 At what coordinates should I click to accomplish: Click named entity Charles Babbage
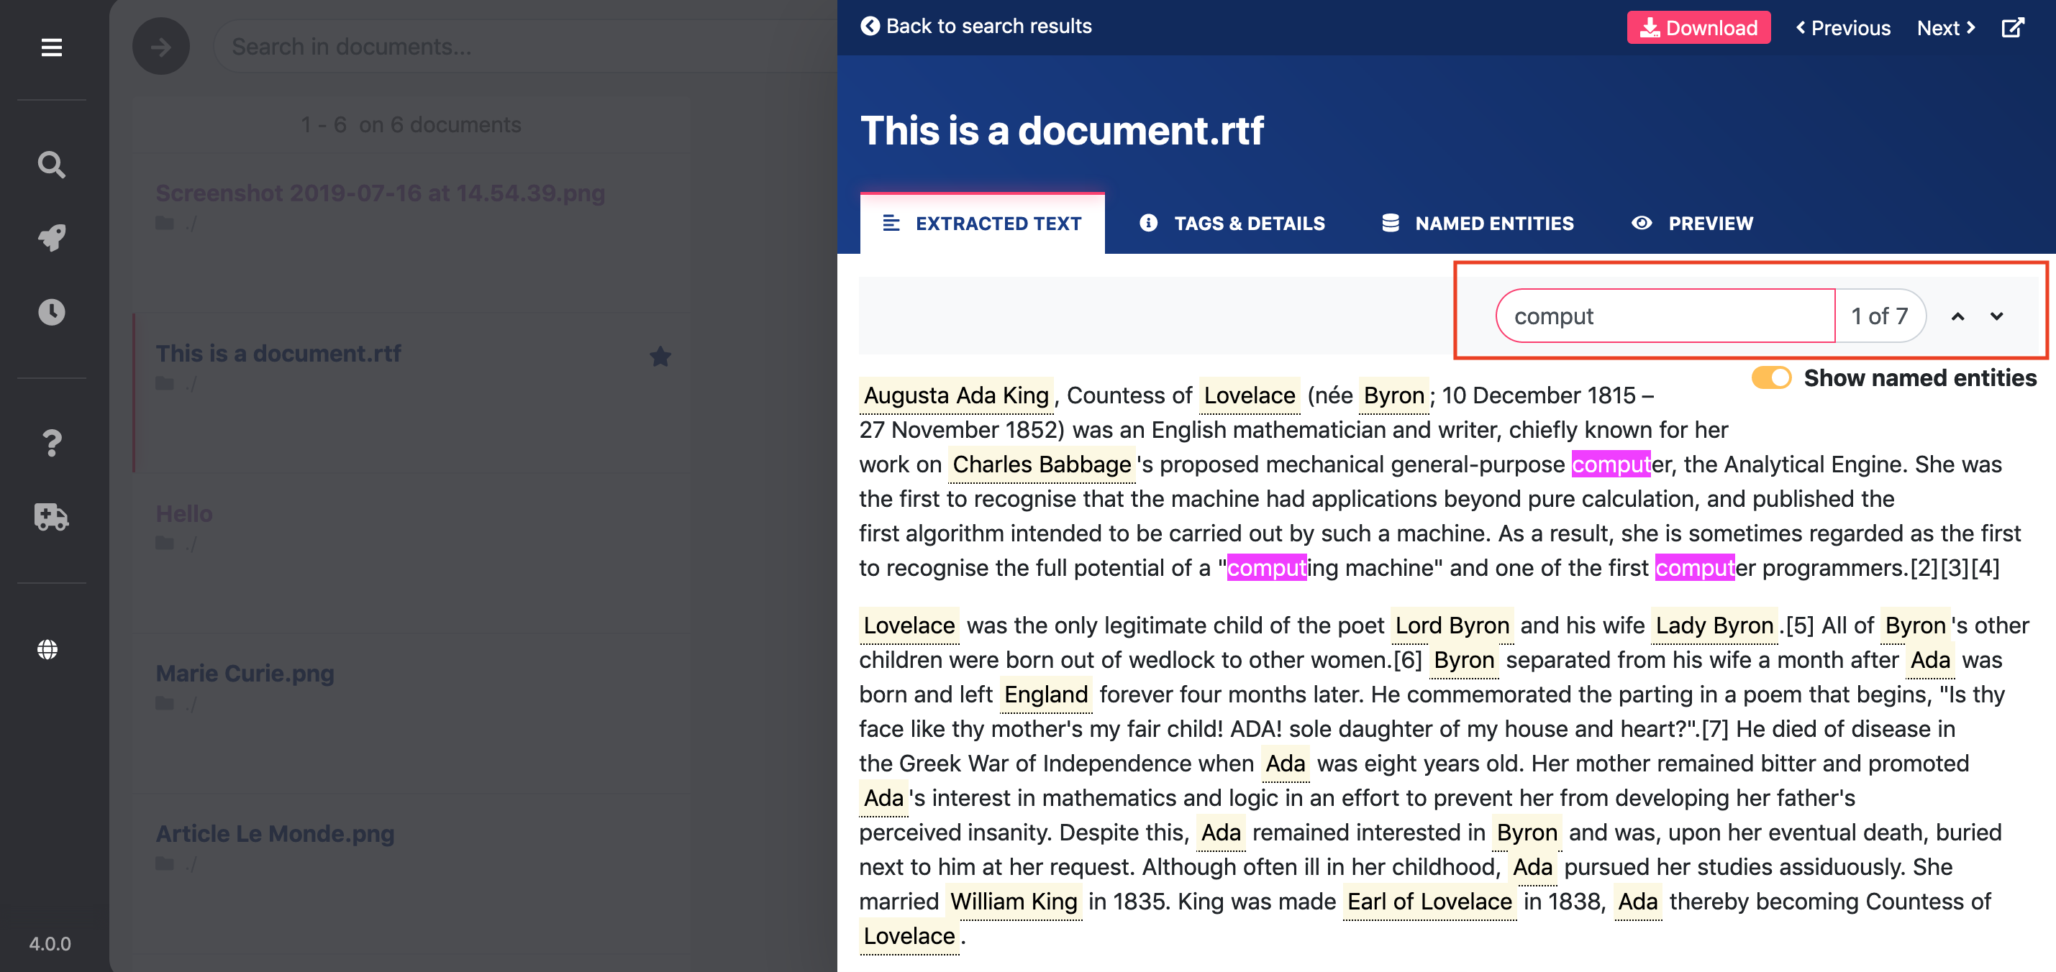1042,464
